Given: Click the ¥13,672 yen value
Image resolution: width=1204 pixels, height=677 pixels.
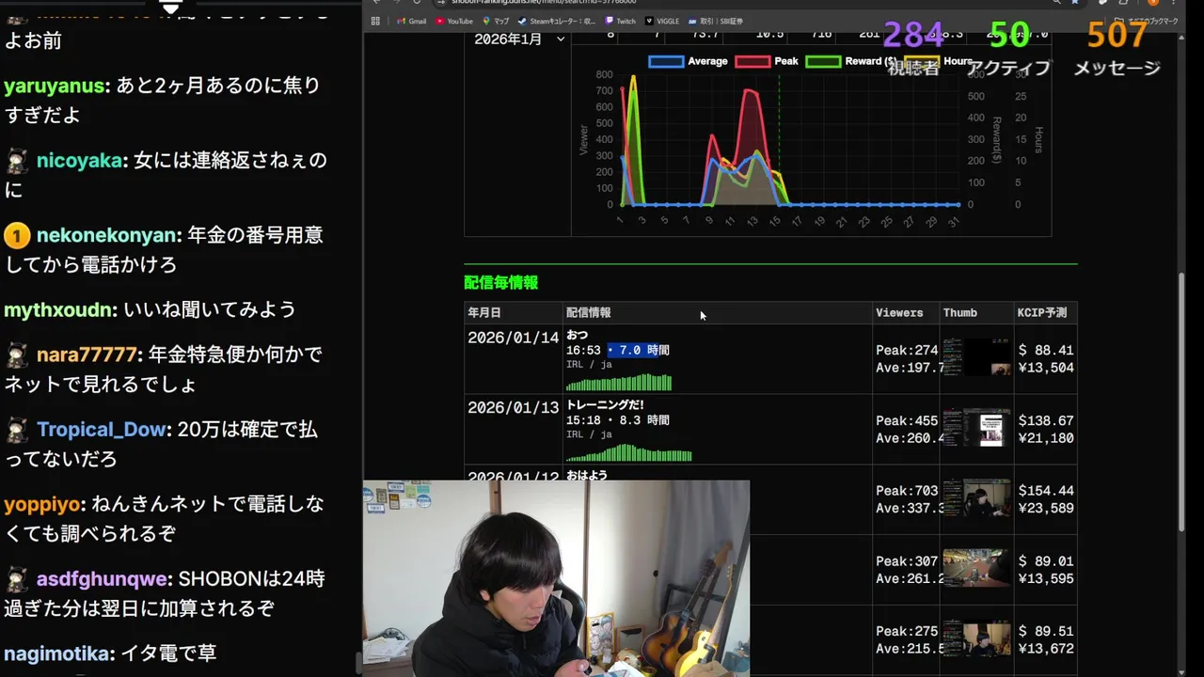Looking at the screenshot, I should (1045, 649).
